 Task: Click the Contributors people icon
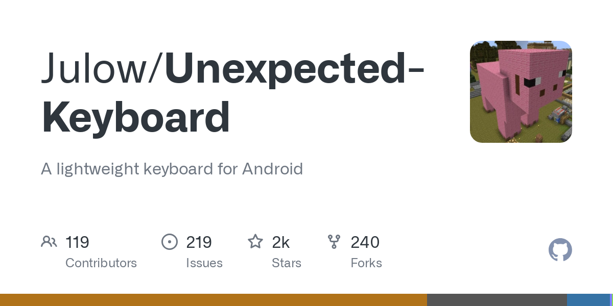(x=49, y=242)
